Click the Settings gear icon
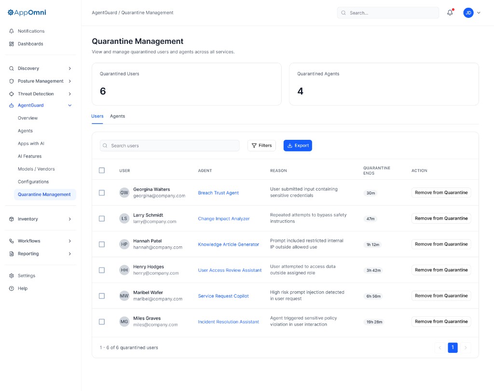 pos(11,275)
